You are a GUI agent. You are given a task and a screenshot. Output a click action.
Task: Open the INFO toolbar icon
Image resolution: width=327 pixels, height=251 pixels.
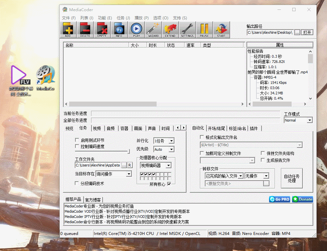119,30
